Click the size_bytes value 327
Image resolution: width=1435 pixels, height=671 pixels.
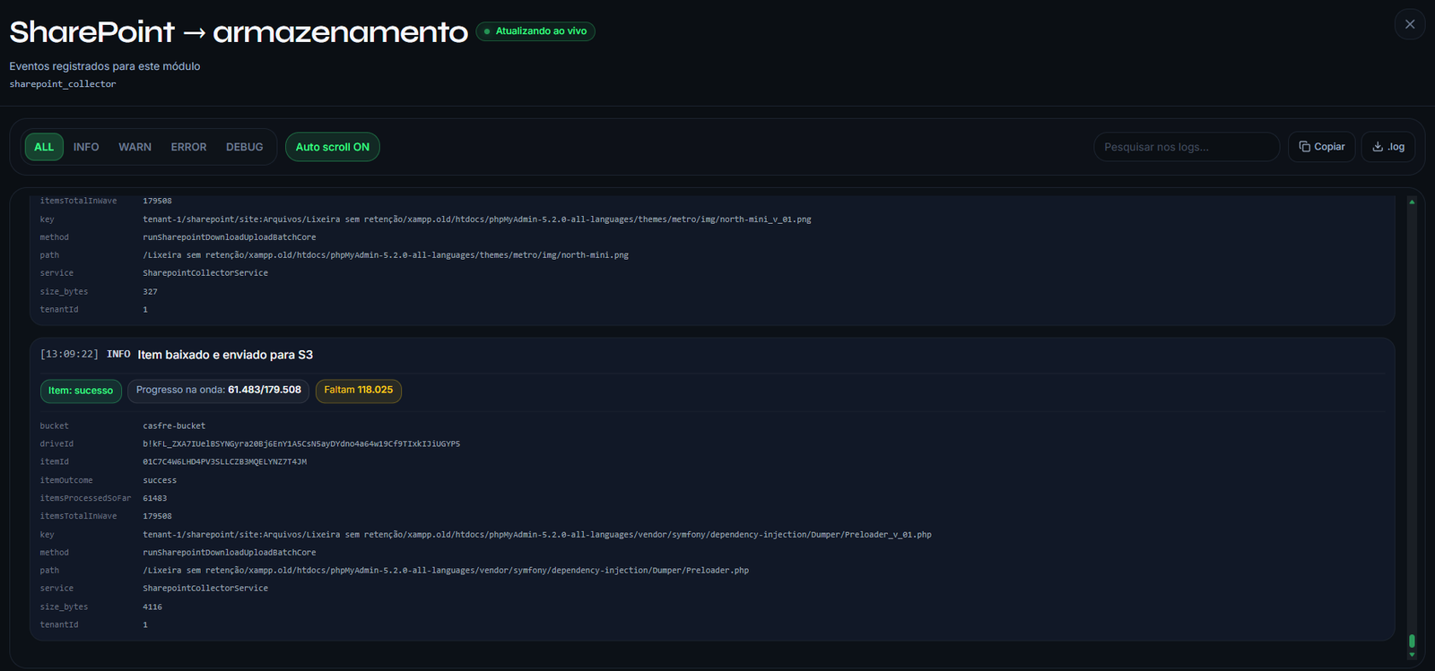click(x=150, y=292)
